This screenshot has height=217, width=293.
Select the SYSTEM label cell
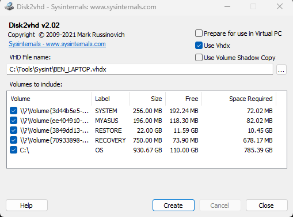106,111
